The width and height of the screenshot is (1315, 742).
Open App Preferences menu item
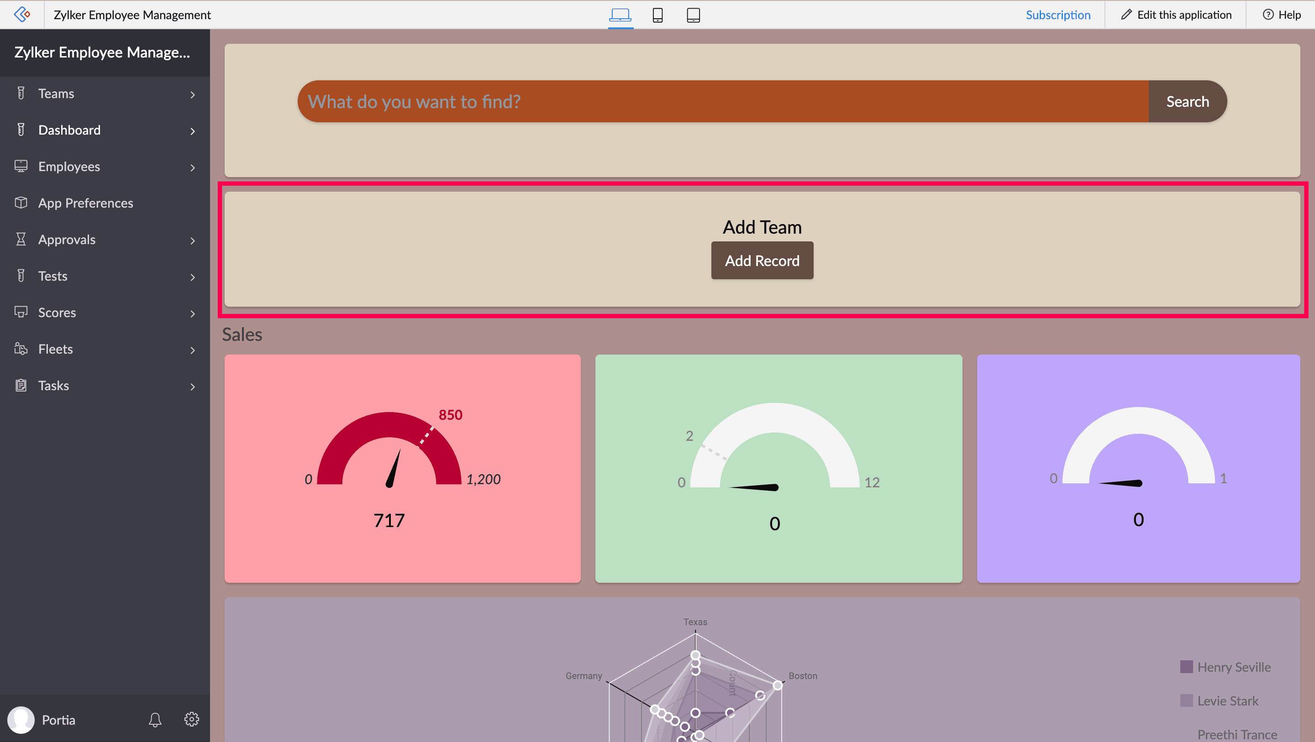[85, 203]
